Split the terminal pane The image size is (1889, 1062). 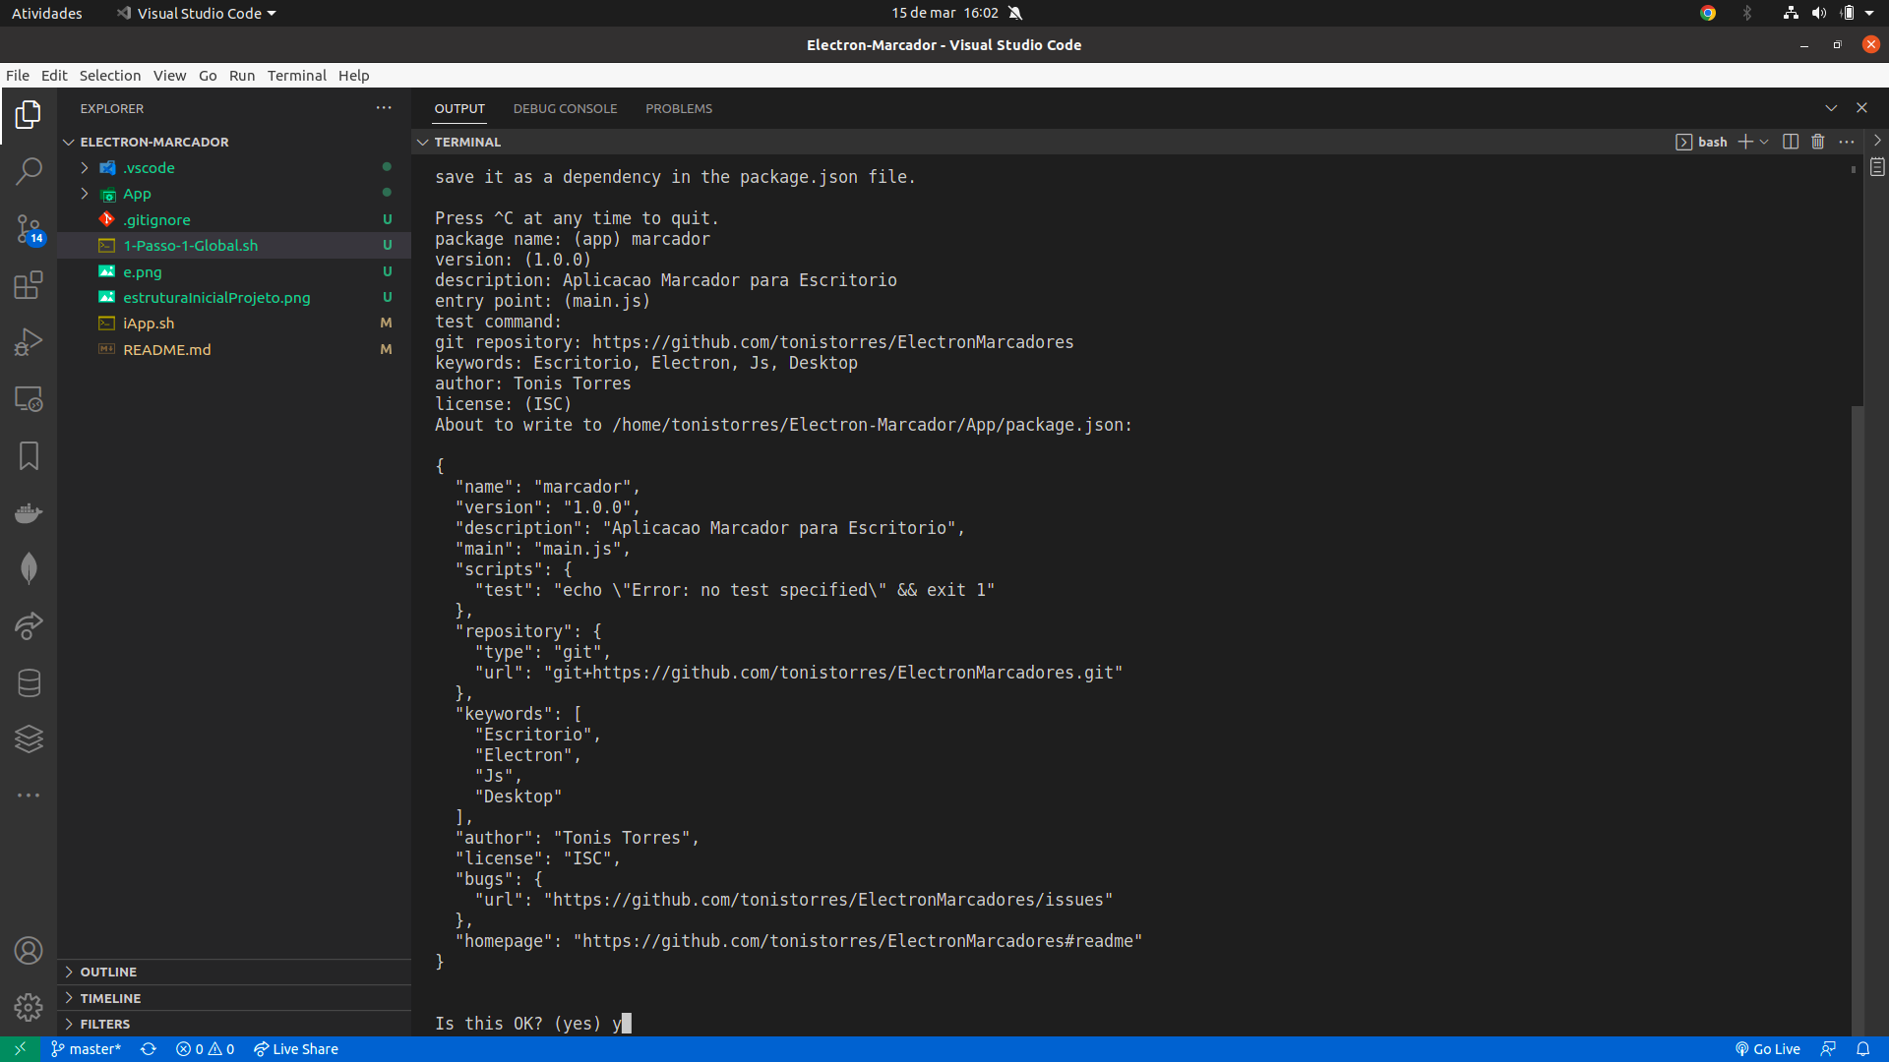(1790, 142)
